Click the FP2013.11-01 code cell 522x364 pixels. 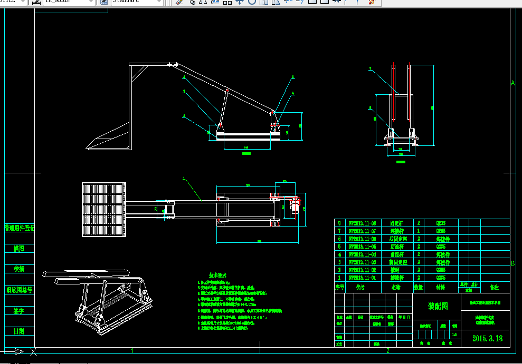(362, 278)
